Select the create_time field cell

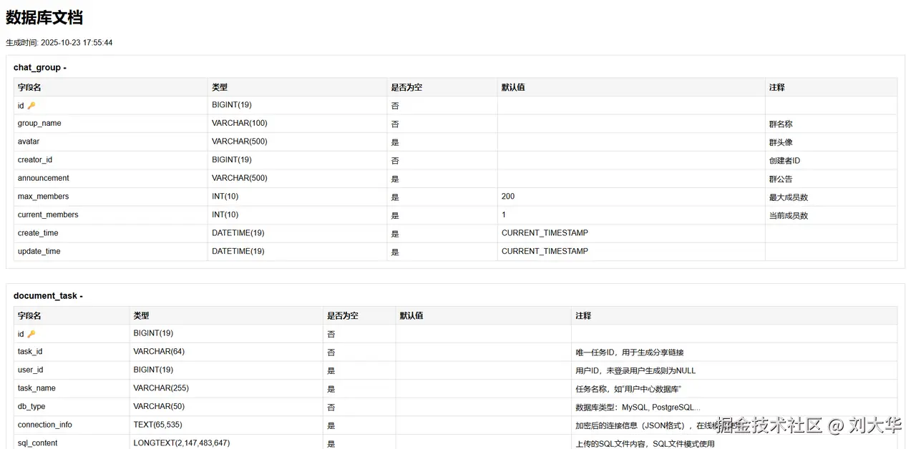click(x=111, y=233)
